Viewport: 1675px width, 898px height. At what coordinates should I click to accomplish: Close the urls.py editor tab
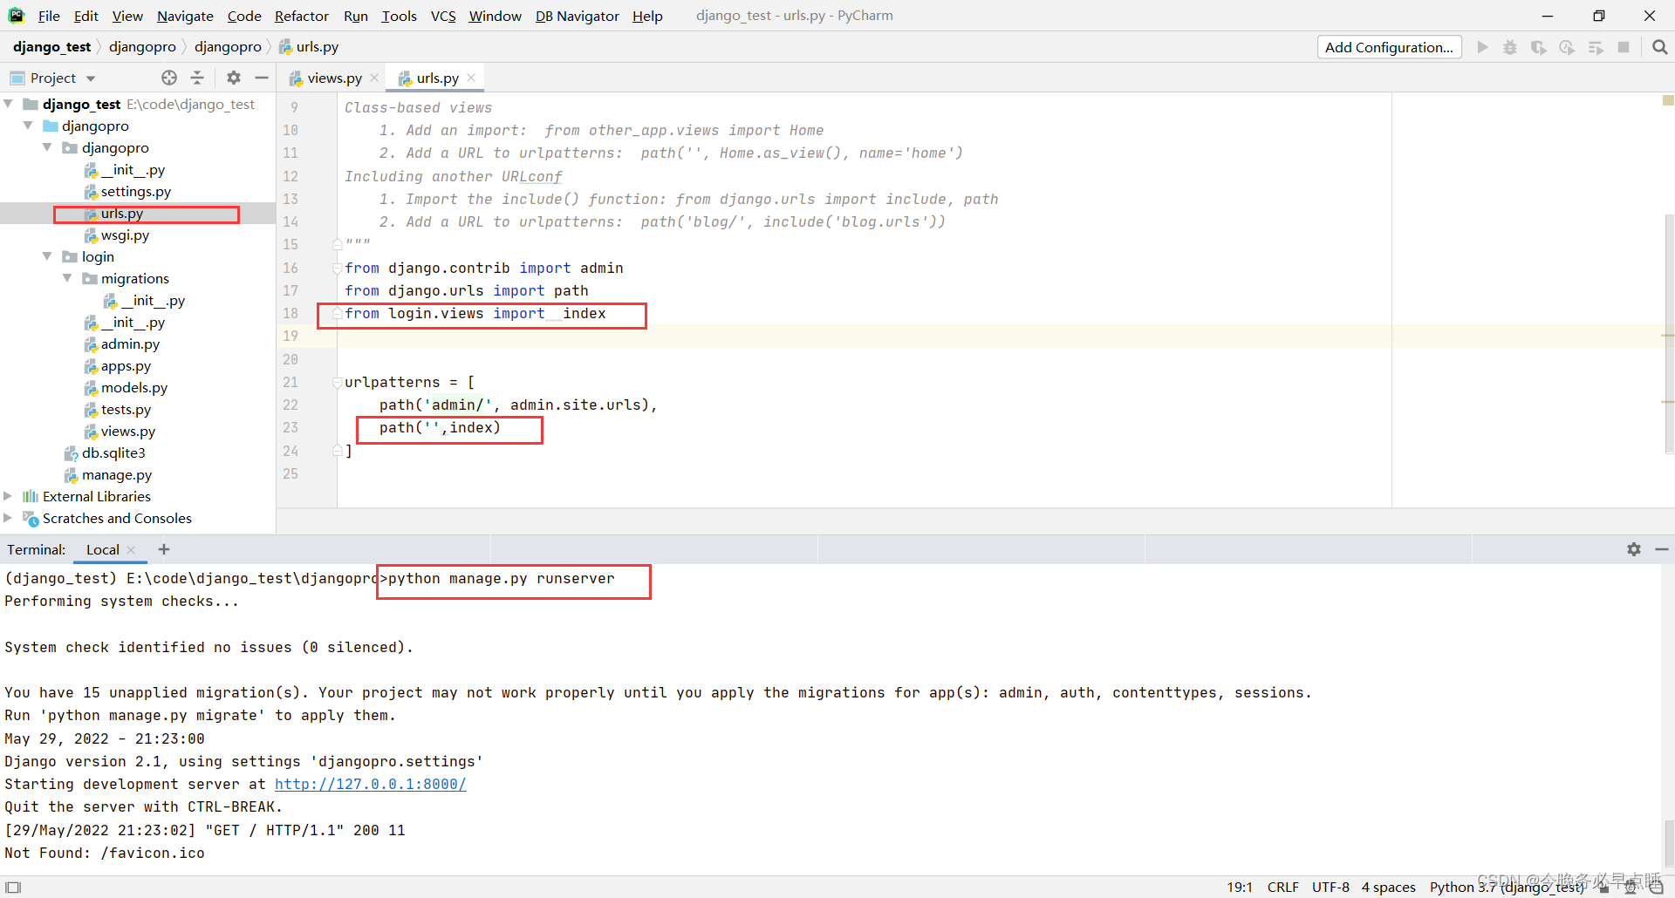pyautogui.click(x=471, y=78)
